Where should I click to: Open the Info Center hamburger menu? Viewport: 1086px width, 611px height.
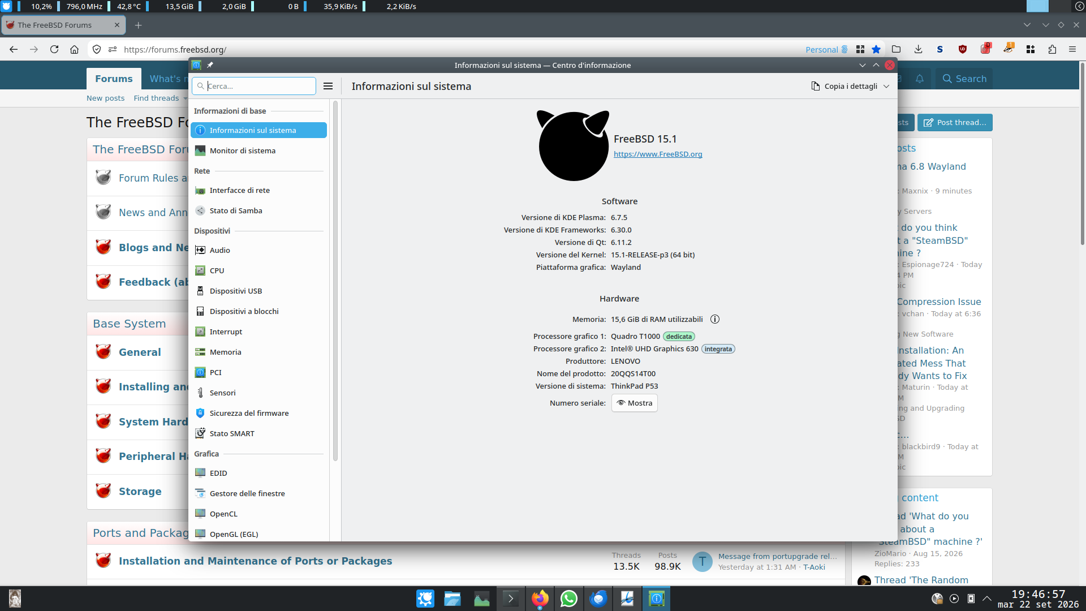pyautogui.click(x=328, y=86)
